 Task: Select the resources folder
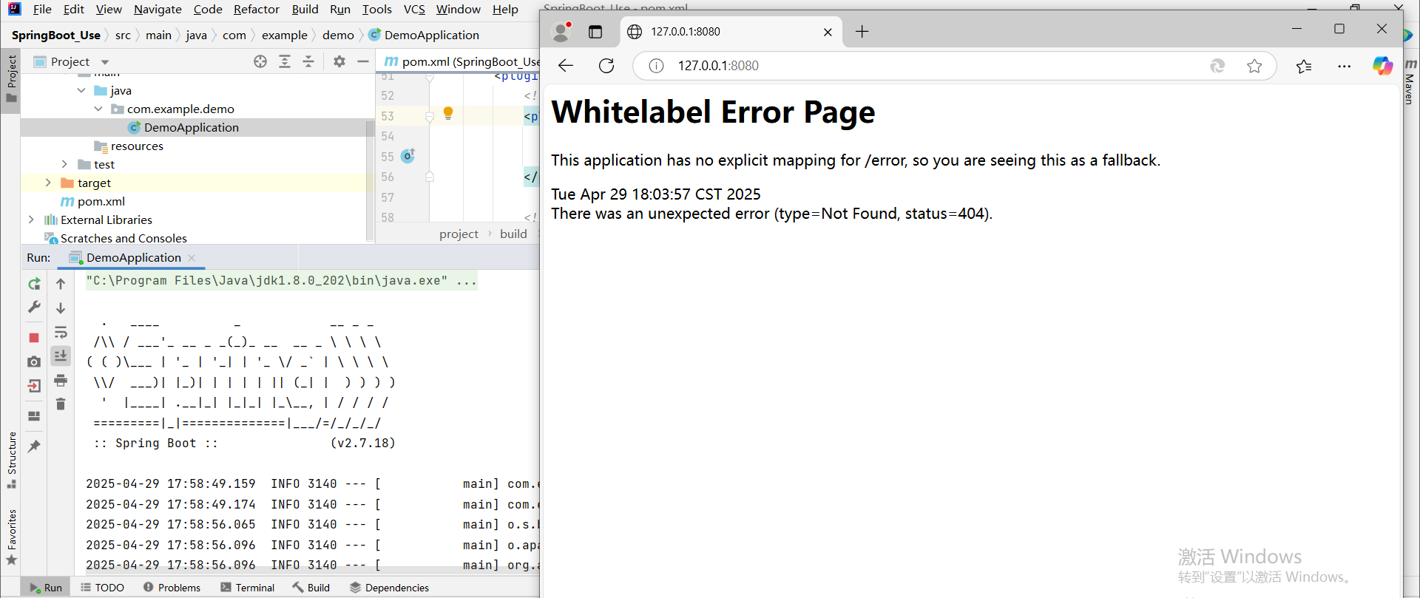click(x=137, y=146)
